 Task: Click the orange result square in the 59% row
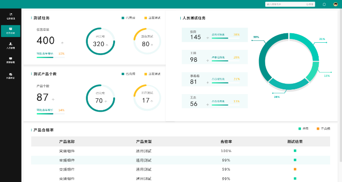pyautogui.click(x=295, y=169)
